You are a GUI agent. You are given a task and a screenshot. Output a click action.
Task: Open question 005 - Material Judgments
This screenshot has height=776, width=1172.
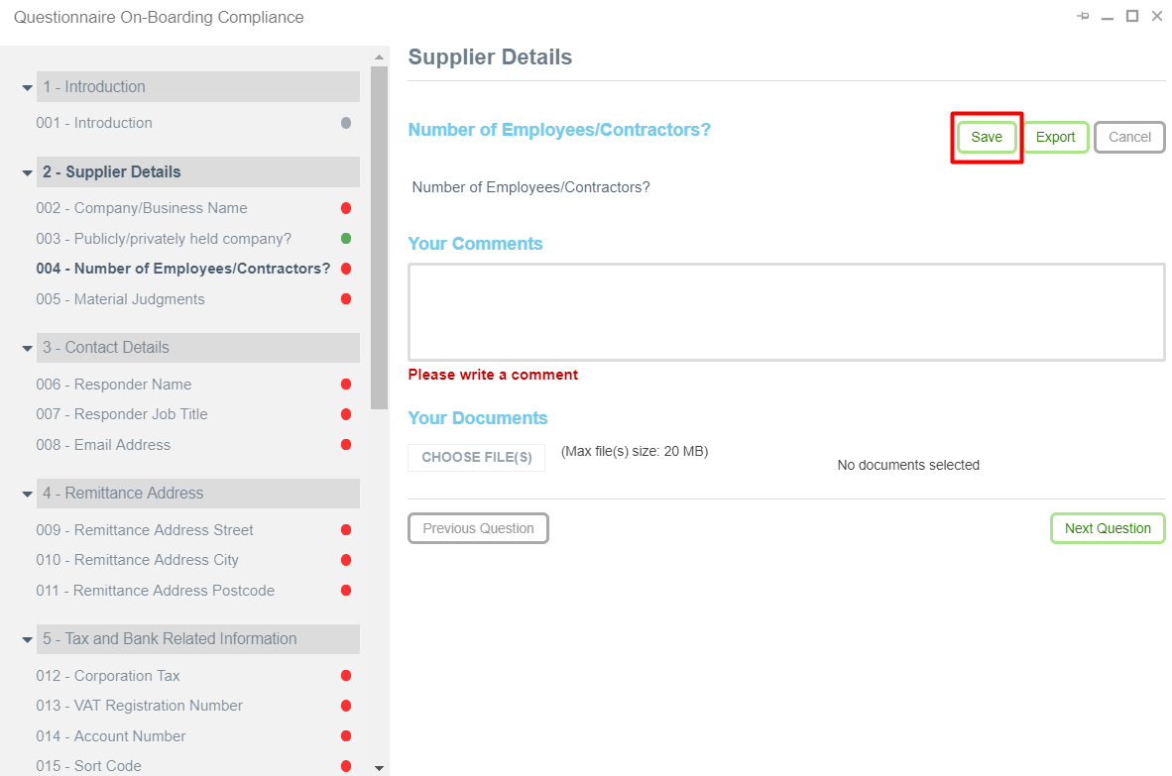[x=120, y=299]
